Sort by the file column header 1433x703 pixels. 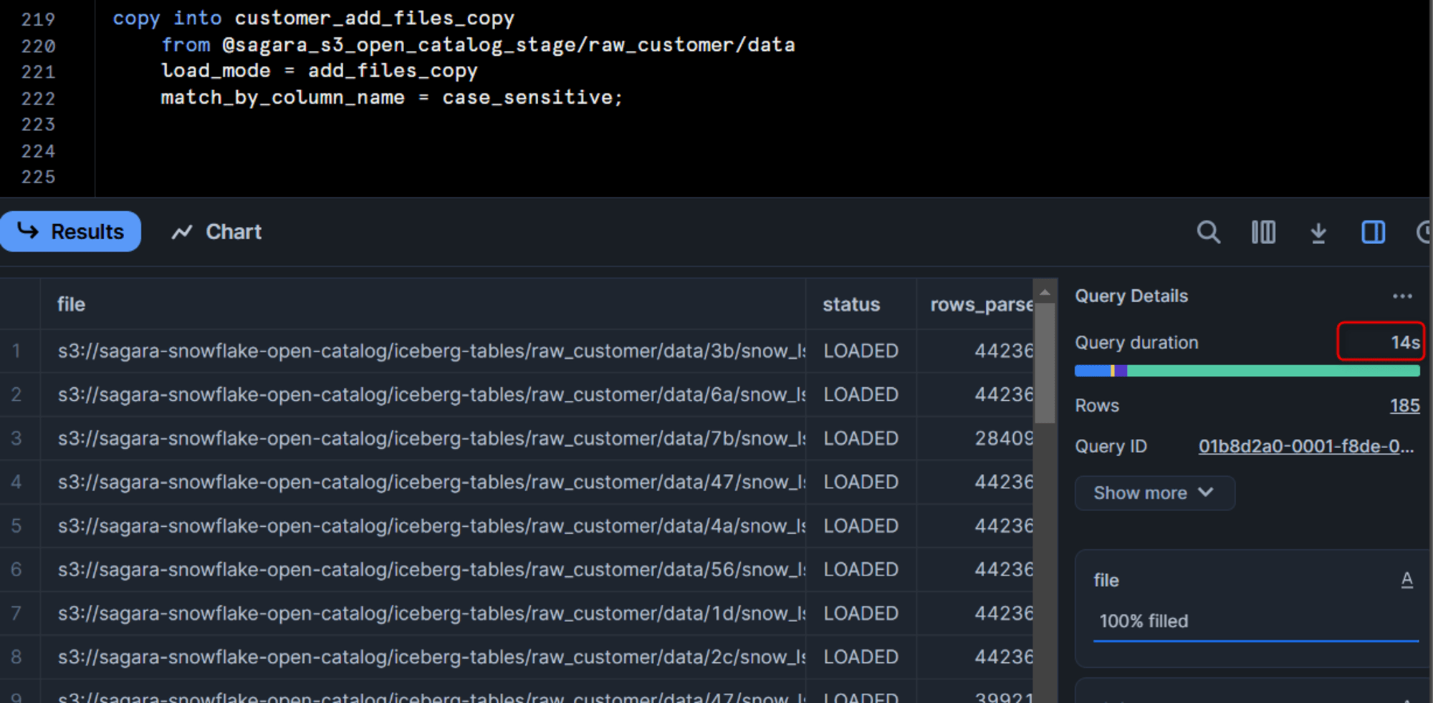point(423,304)
